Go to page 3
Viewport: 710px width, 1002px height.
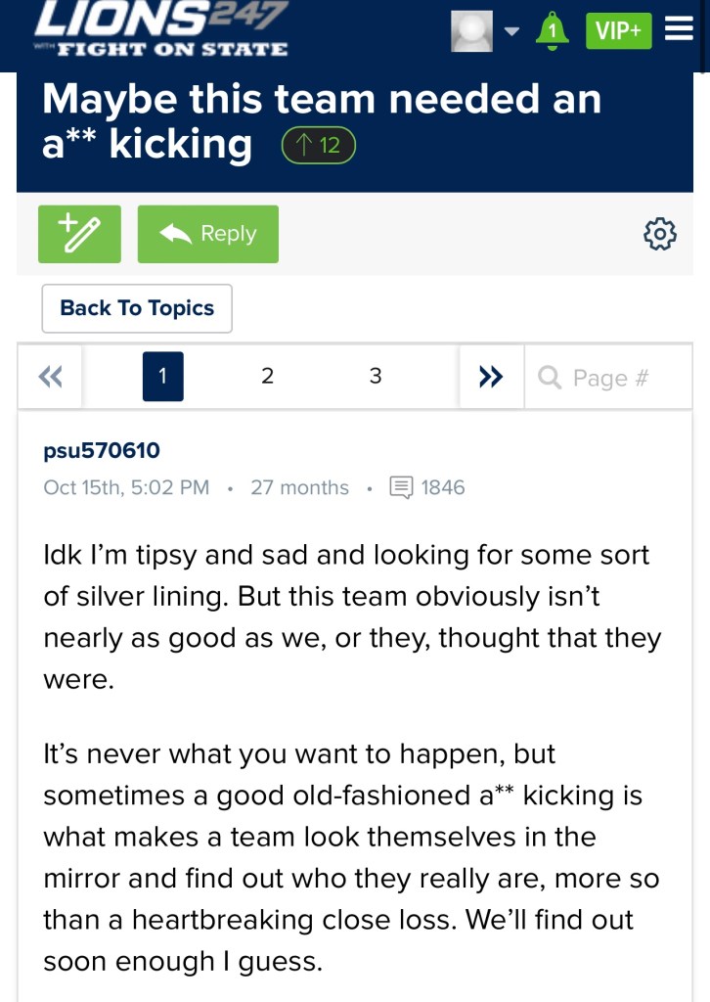click(x=376, y=377)
